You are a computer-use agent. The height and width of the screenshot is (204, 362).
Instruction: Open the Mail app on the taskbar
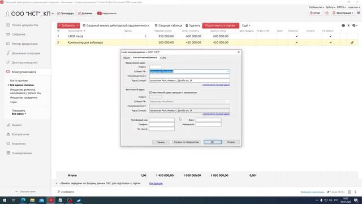click(41, 200)
